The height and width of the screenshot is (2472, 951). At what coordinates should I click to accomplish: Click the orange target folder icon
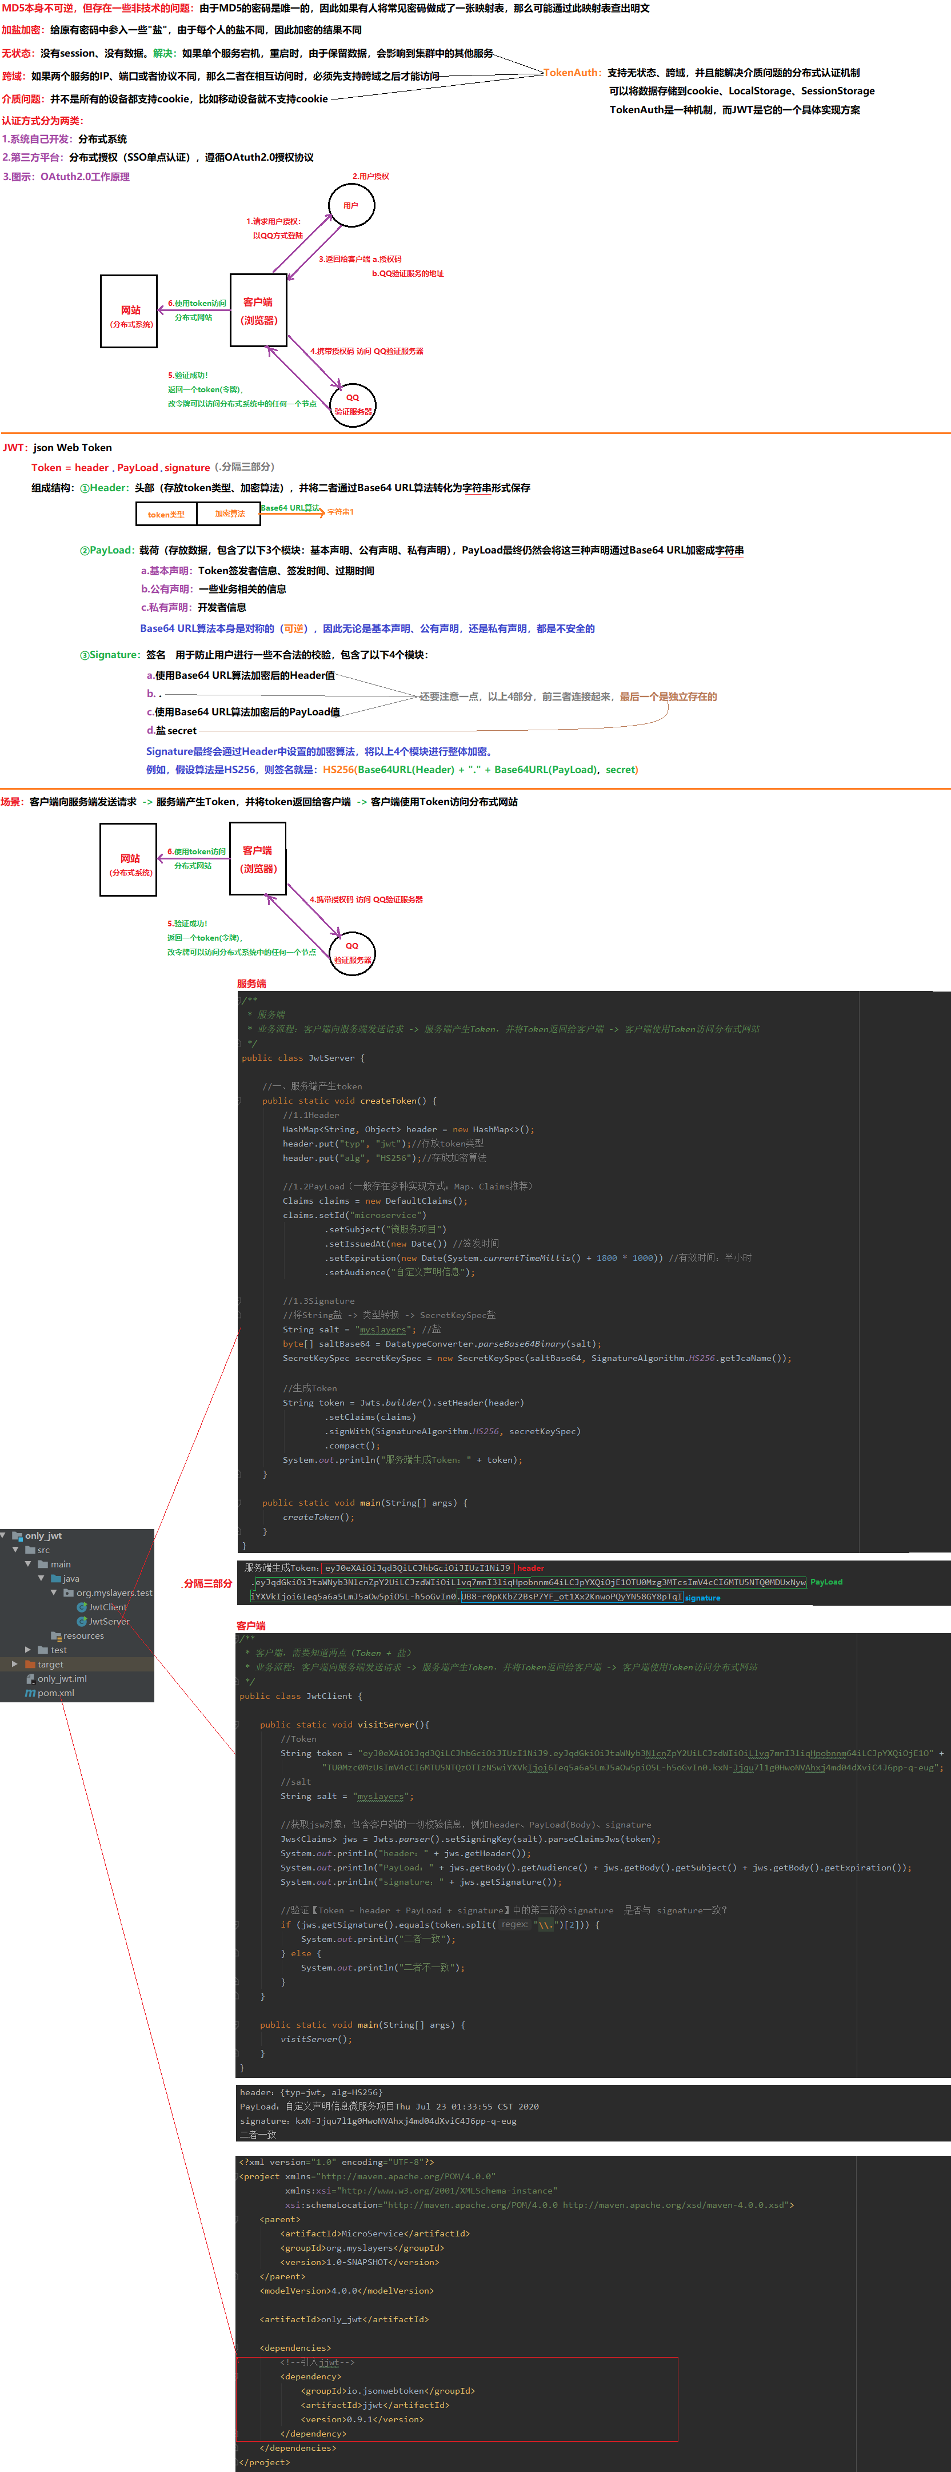(x=30, y=1664)
